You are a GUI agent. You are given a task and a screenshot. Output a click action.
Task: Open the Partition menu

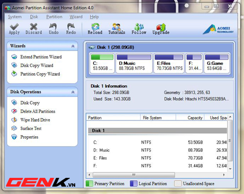pyautogui.click(x=54, y=17)
